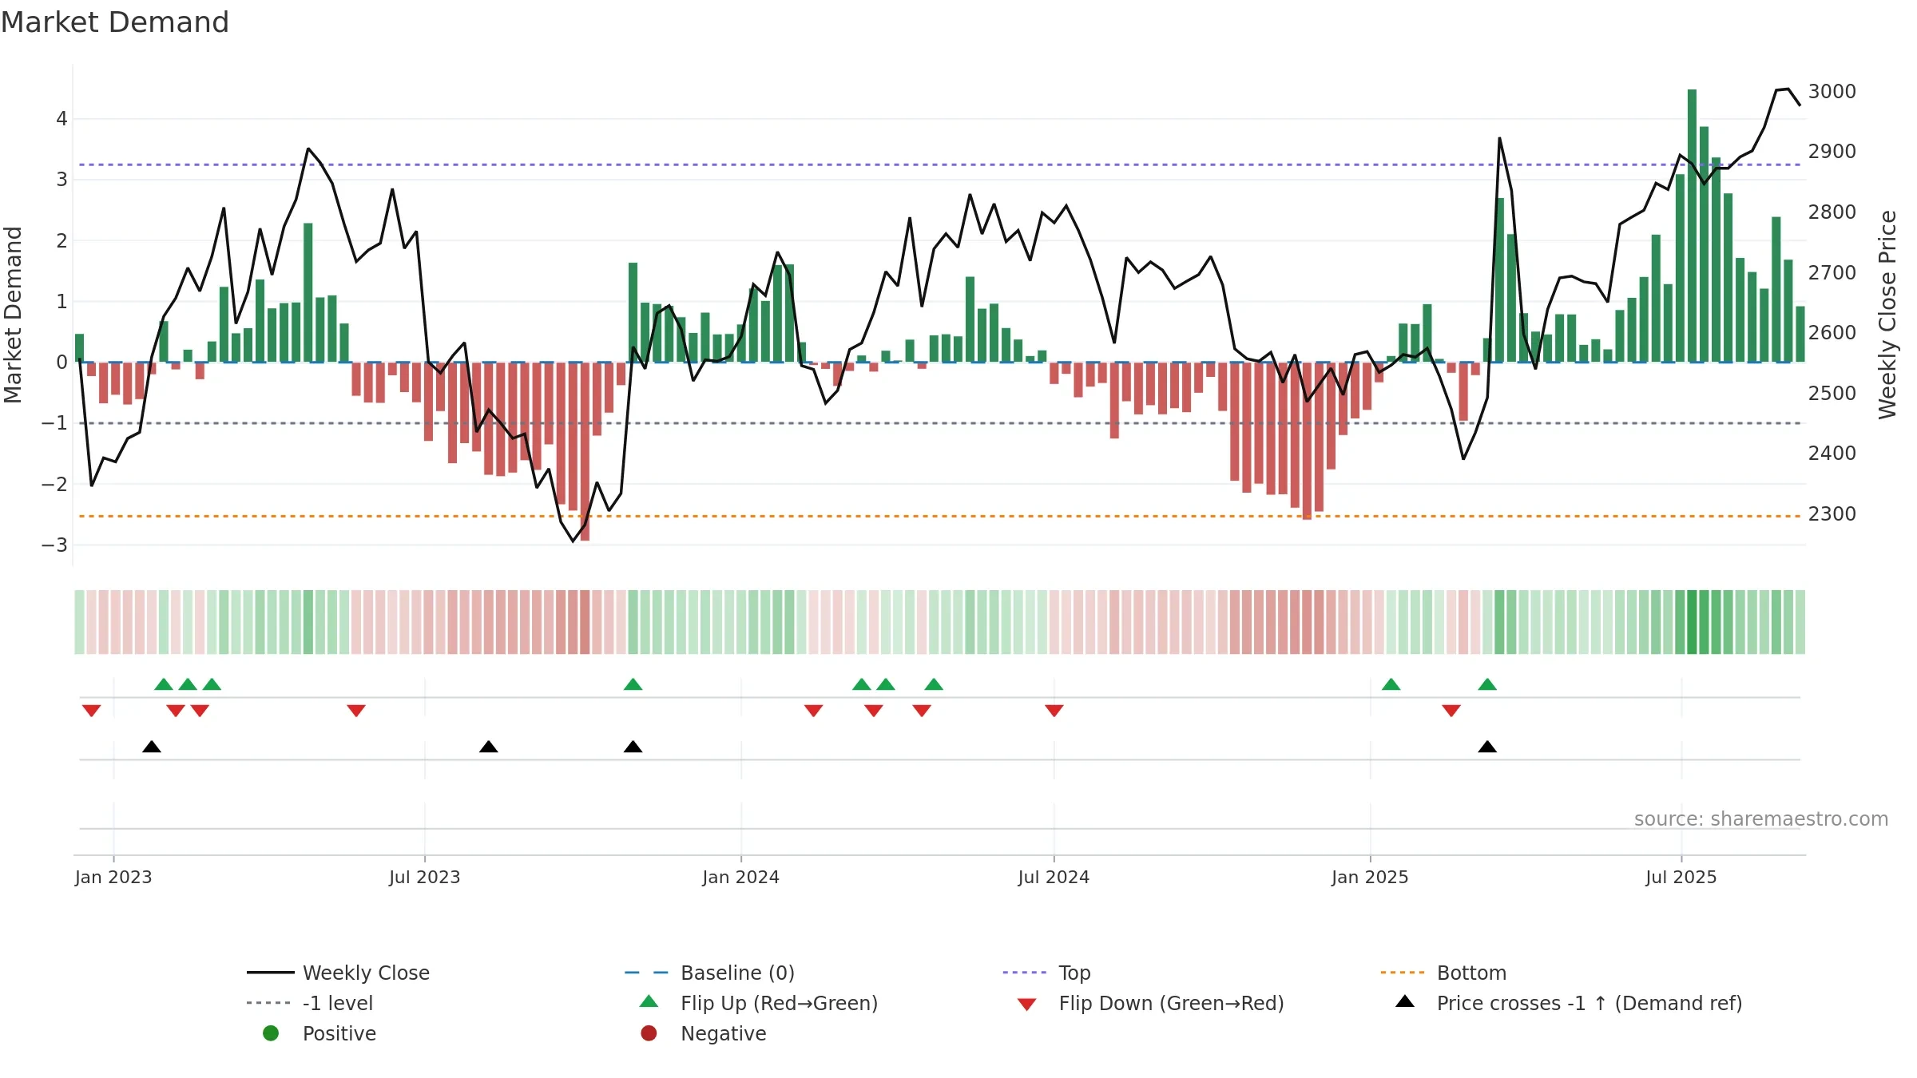1917x1078 pixels.
Task: Click last black price-cross marker in 2025
Action: pos(1487,747)
